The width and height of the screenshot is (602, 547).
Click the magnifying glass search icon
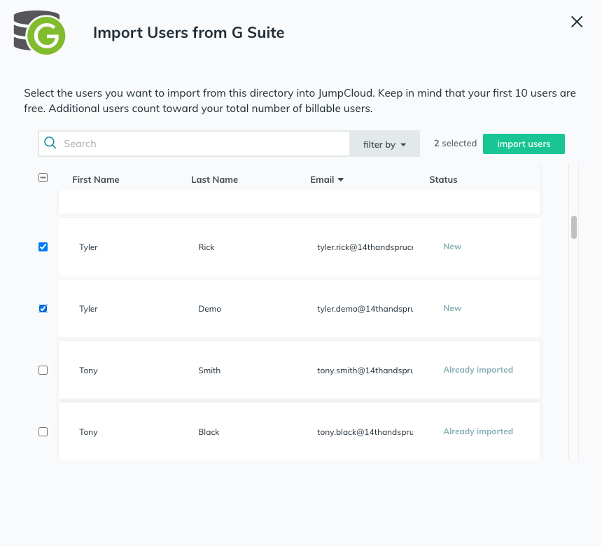[50, 144]
